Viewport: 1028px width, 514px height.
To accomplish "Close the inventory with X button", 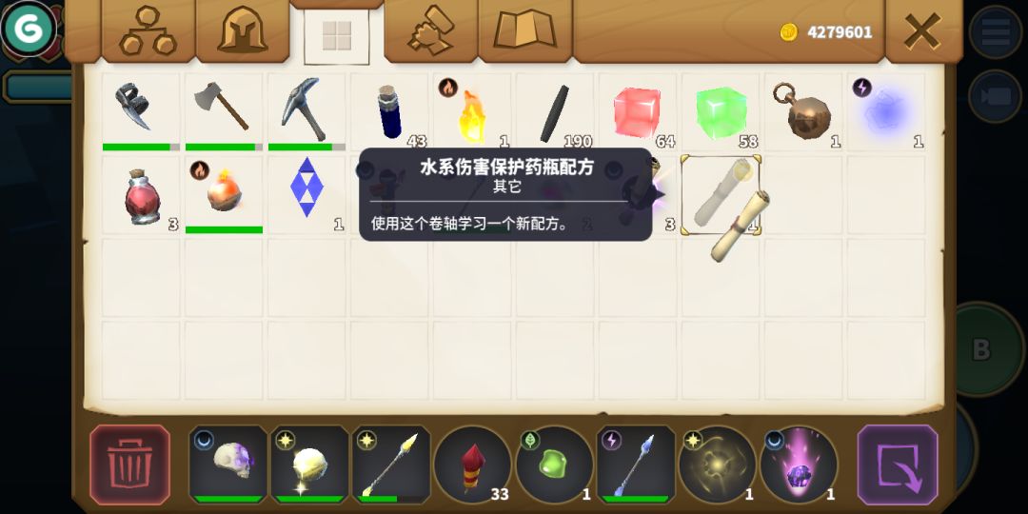I will coord(922,30).
